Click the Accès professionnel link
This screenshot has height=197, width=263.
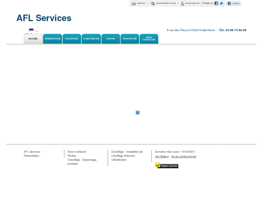pos(184,157)
